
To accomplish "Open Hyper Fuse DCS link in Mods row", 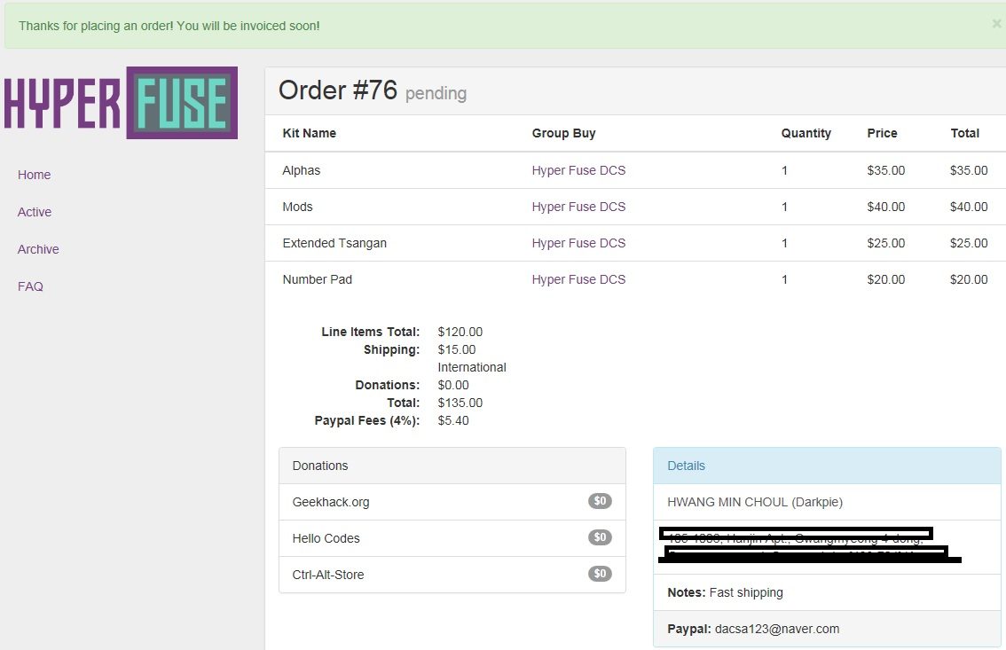I will tap(578, 207).
